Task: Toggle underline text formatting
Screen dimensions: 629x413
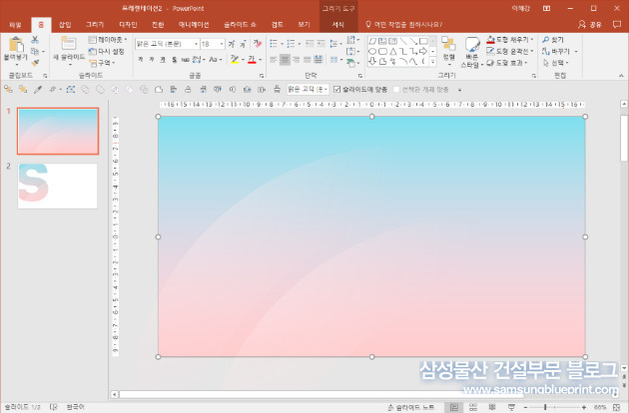Action: (x=163, y=59)
